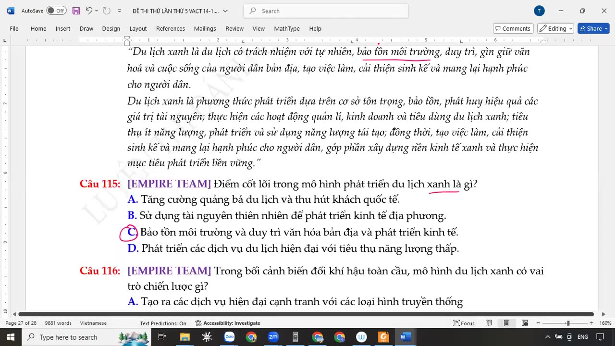
Task: Click the heading 'Câu 116:'
Action: (100, 271)
